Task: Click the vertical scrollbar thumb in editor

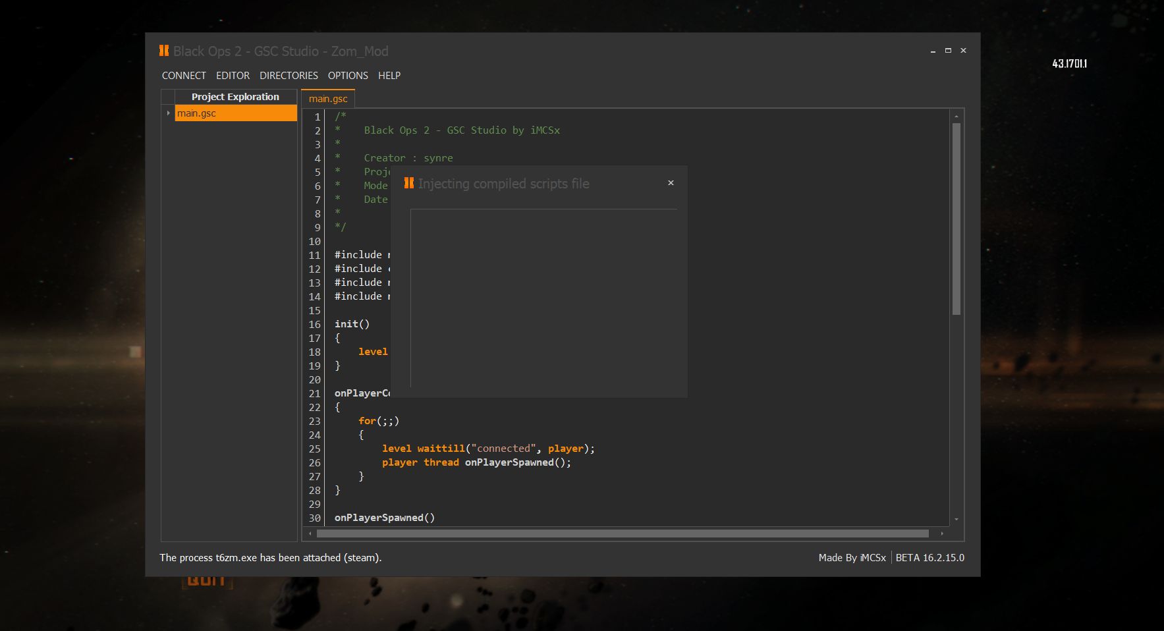Action: pyautogui.click(x=956, y=219)
